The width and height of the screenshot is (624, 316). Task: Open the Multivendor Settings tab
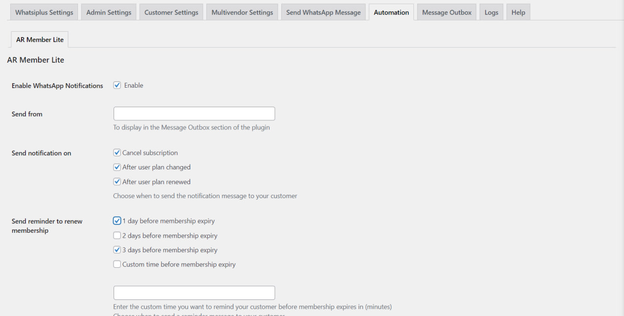coord(242,12)
